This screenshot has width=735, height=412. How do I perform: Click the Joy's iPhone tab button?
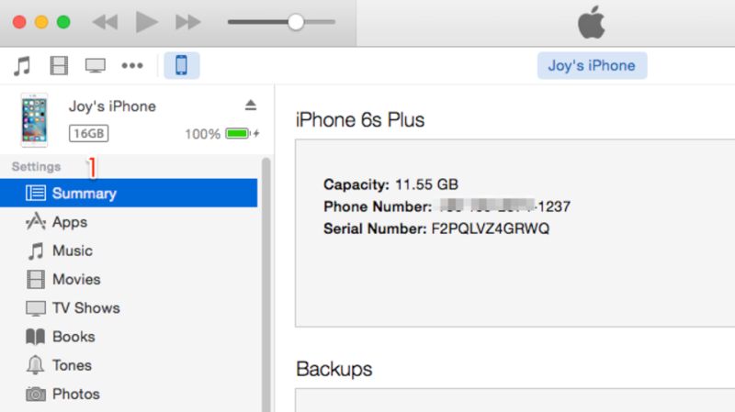tap(592, 65)
